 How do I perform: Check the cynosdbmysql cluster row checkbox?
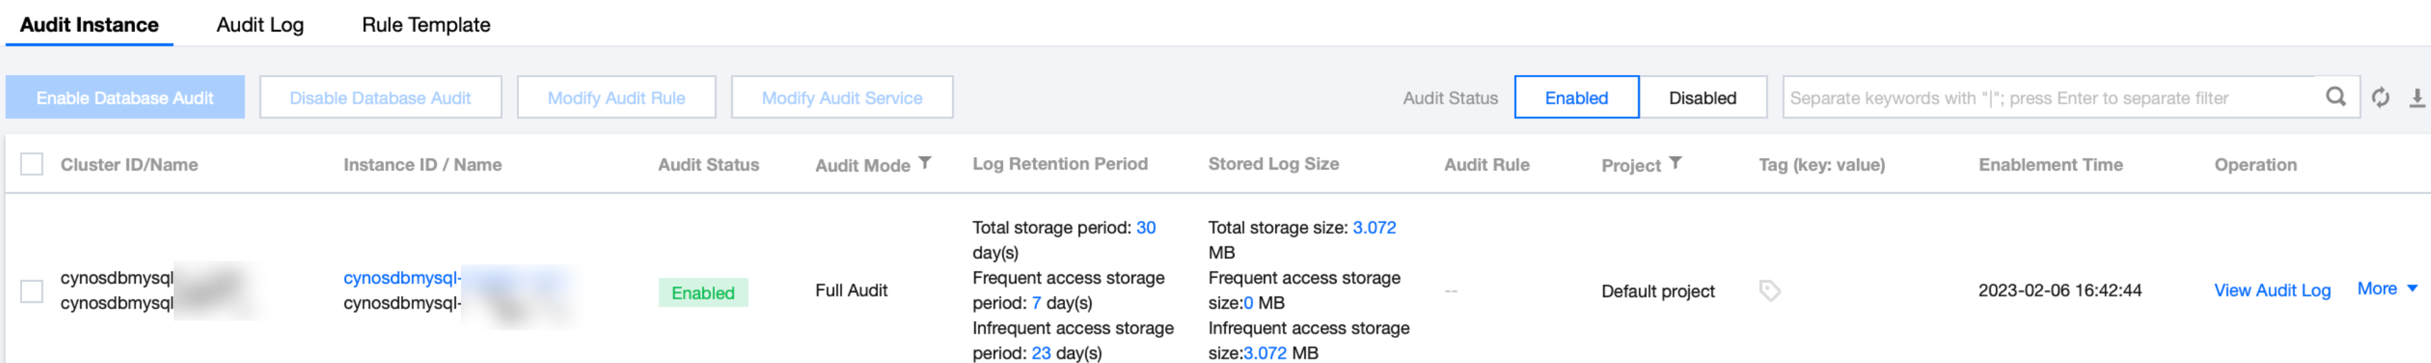tap(32, 290)
